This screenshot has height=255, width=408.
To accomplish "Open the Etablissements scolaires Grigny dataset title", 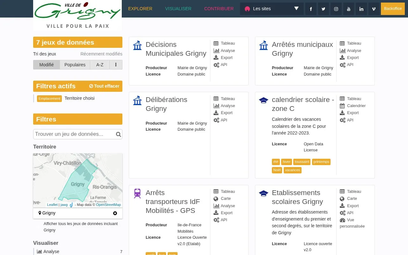I will 297,197.
